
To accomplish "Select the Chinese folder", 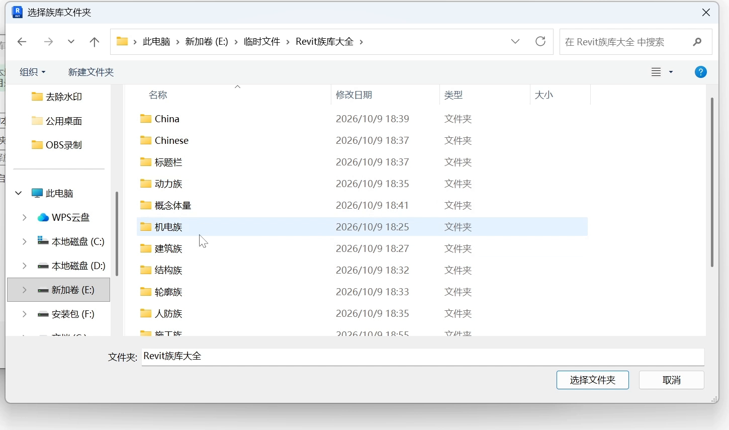I will (362, 140).
